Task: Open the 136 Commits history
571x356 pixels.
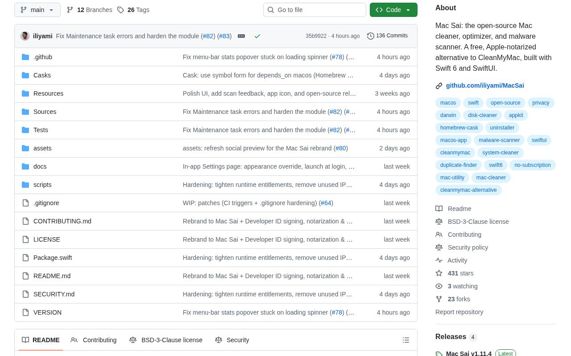Action: pyautogui.click(x=387, y=36)
